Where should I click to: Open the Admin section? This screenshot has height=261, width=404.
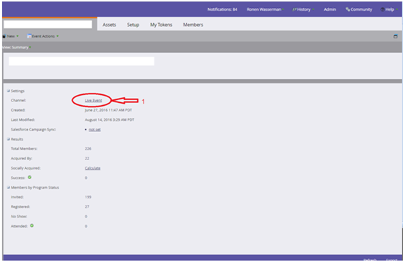(x=330, y=9)
